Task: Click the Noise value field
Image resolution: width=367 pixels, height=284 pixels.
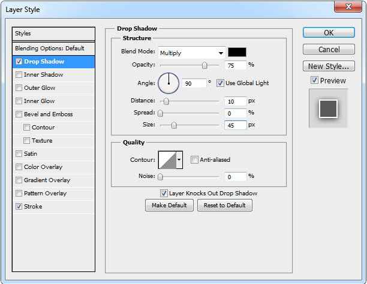Action: [236, 177]
